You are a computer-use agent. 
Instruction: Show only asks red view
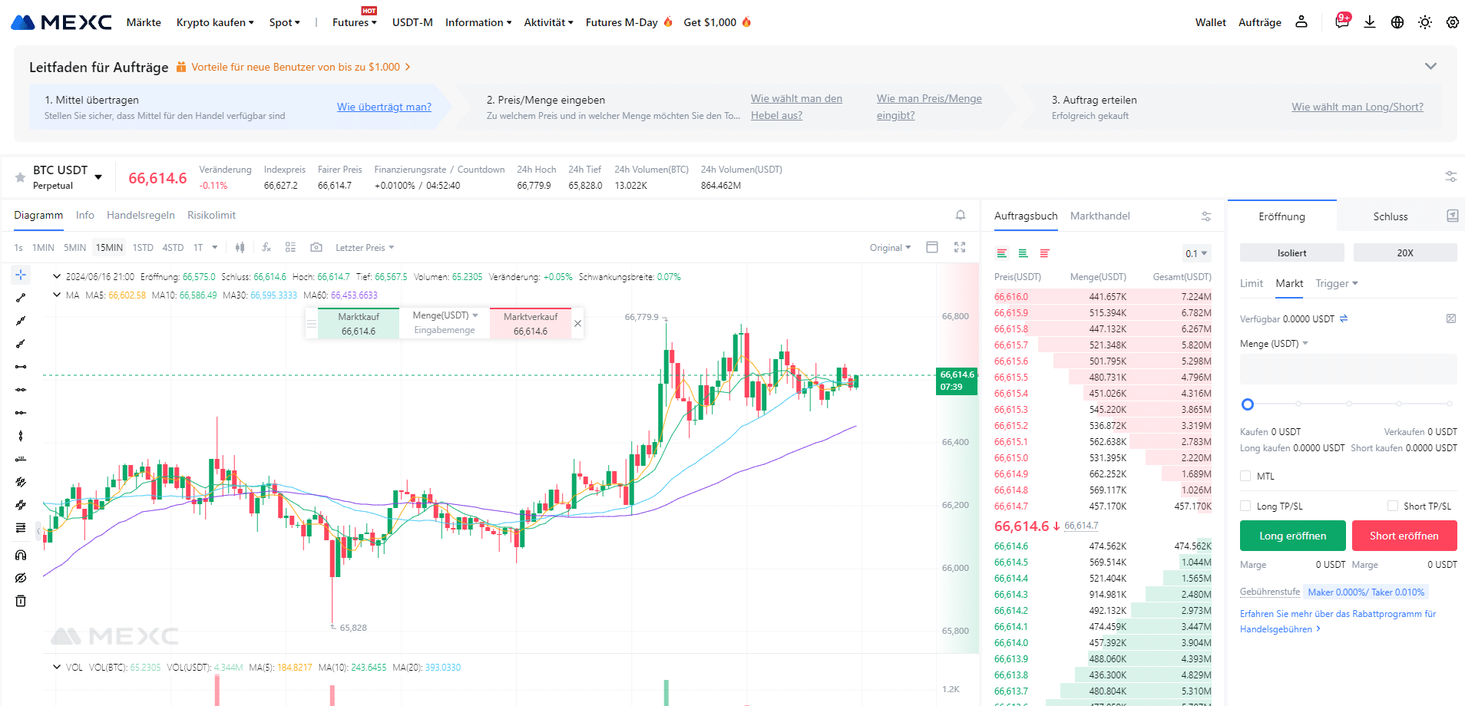1045,253
